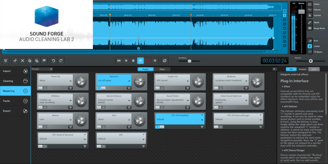
Task: Toggle loop playback icon
Action: point(165,61)
